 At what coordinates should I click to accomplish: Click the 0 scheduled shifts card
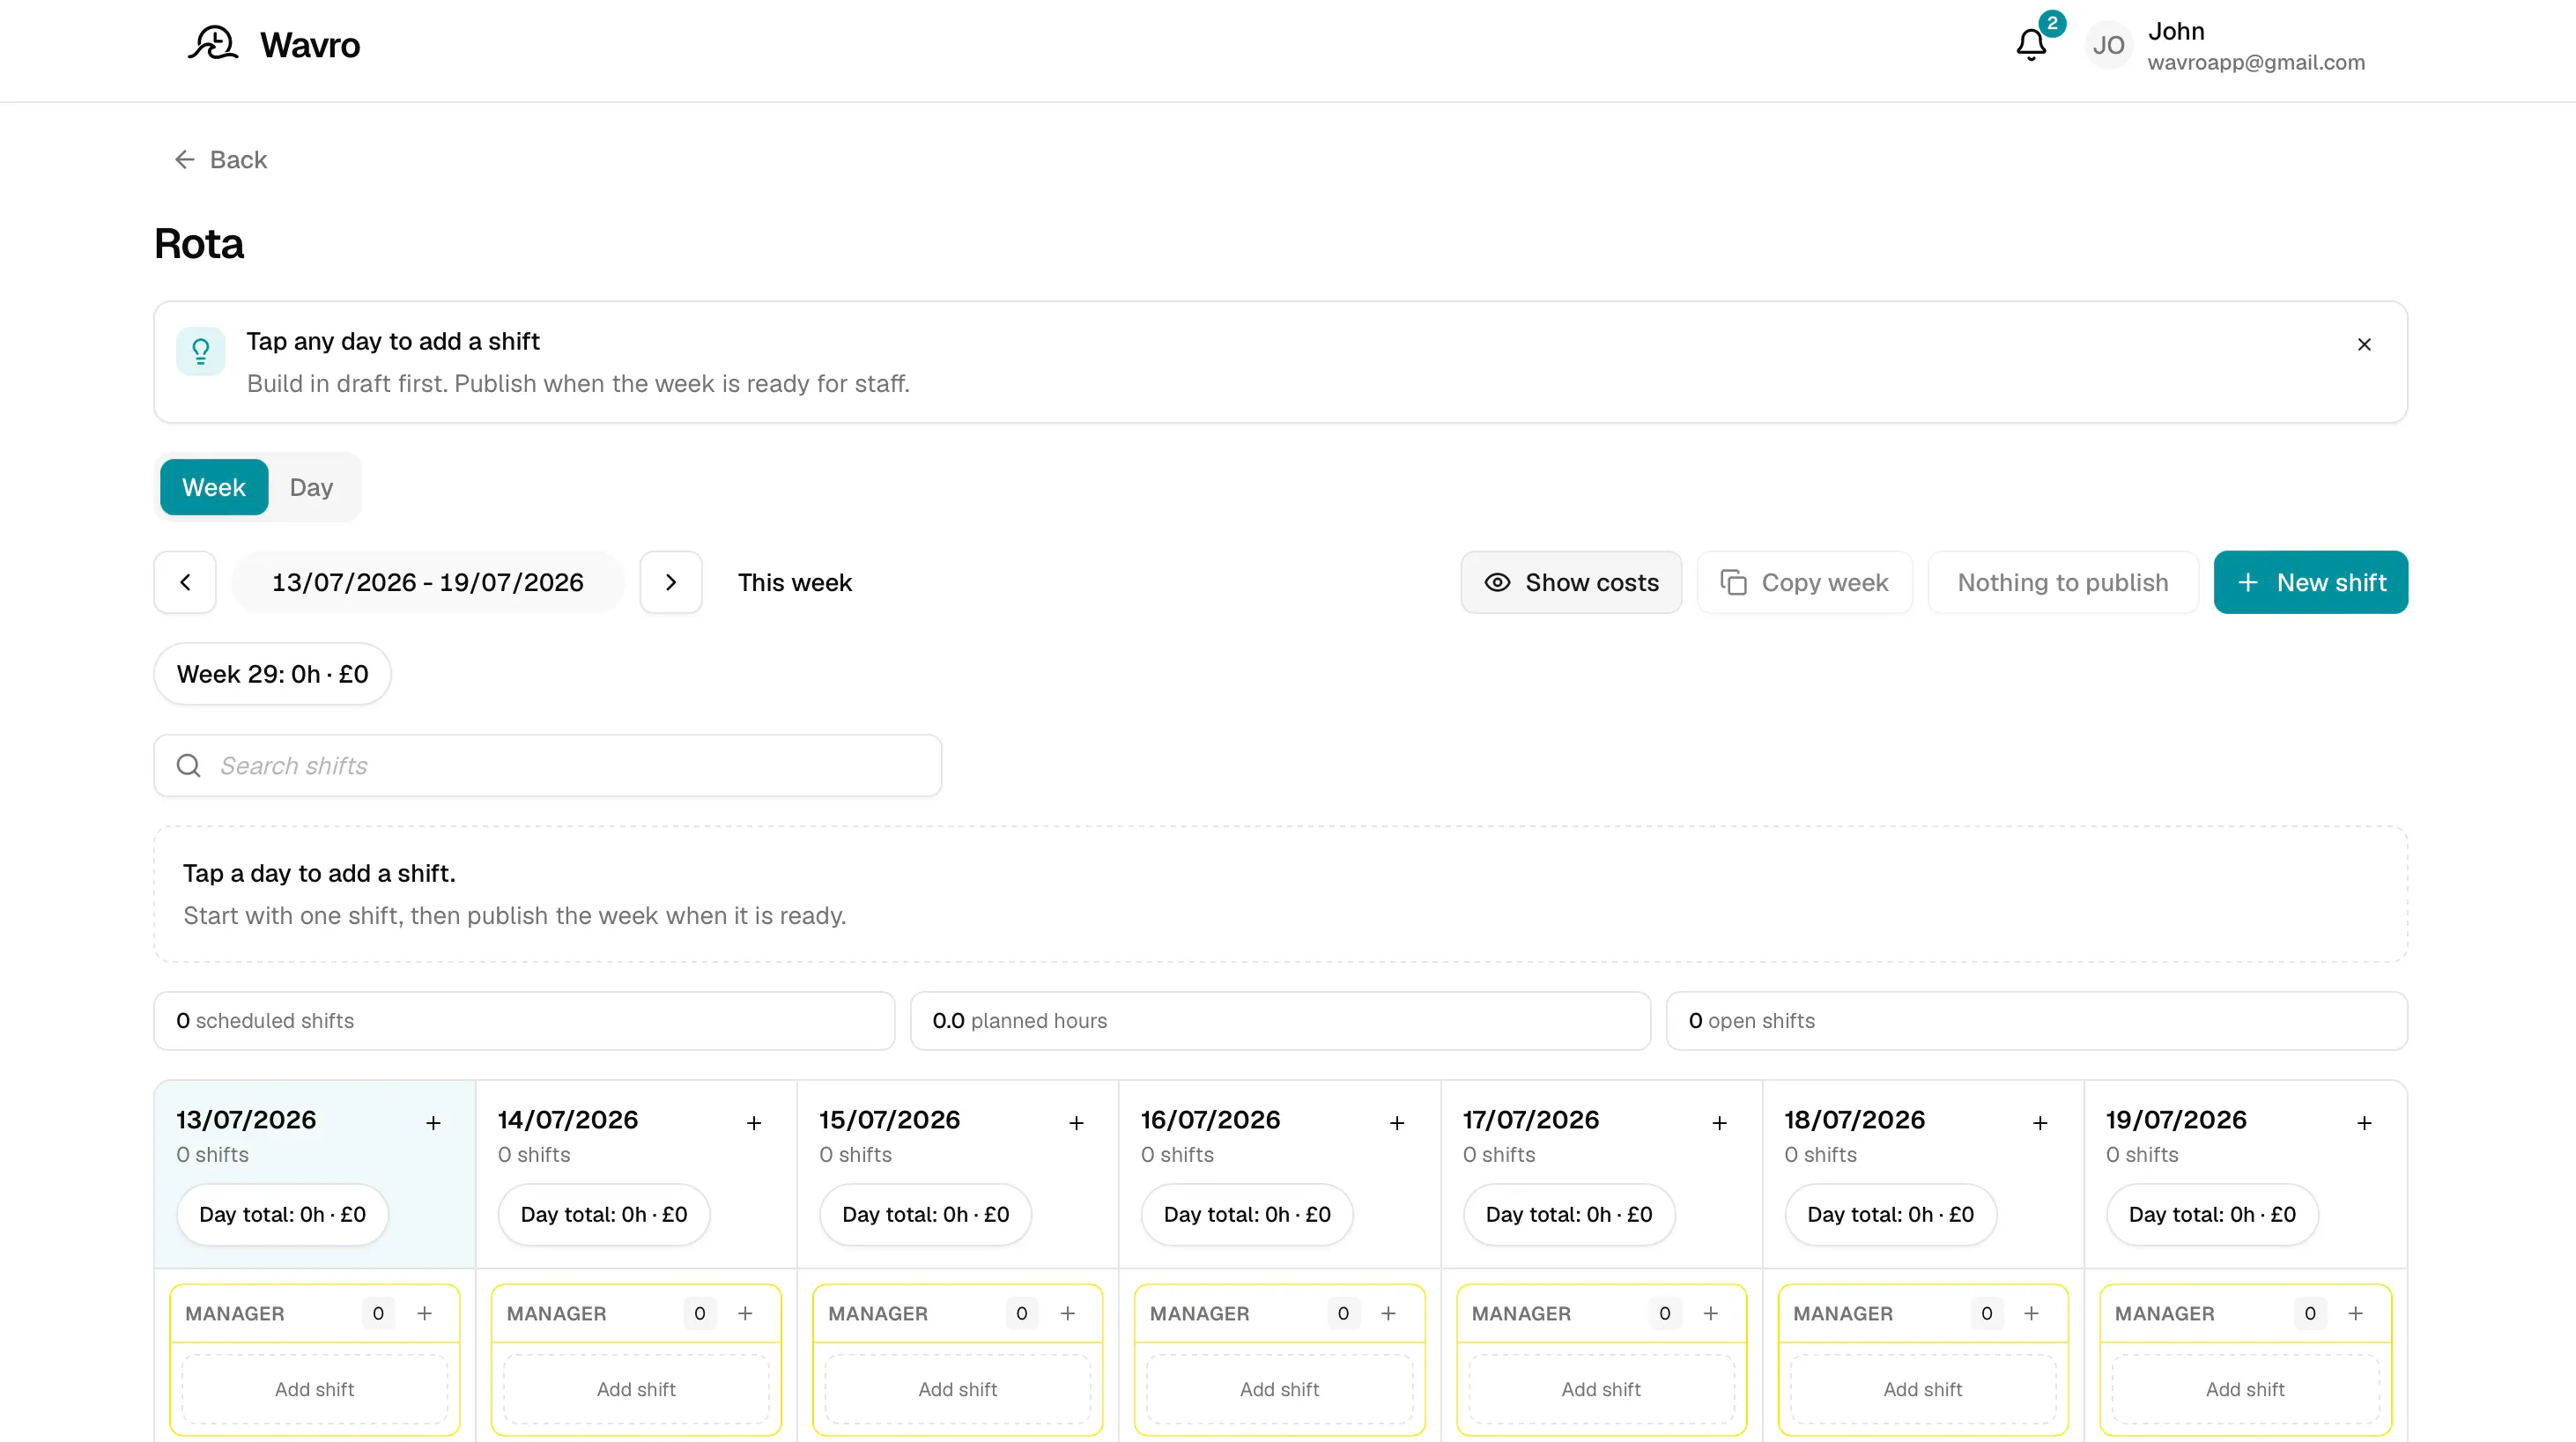point(524,1021)
